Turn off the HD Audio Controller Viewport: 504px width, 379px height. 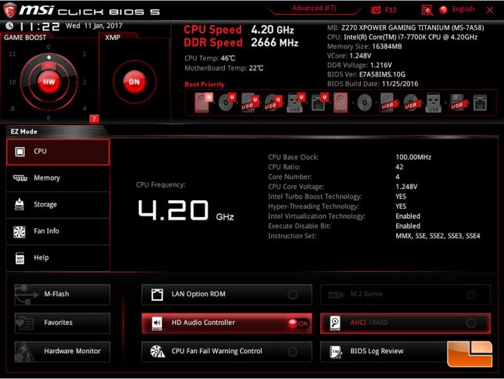pos(298,324)
